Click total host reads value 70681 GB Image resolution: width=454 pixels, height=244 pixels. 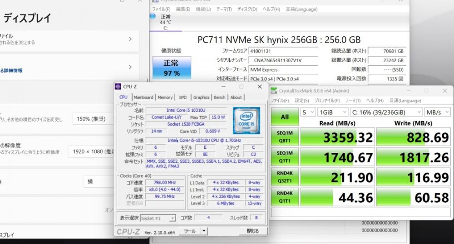point(387,51)
